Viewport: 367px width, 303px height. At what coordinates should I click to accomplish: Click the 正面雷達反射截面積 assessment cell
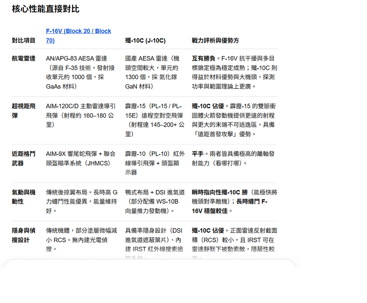[234, 243]
